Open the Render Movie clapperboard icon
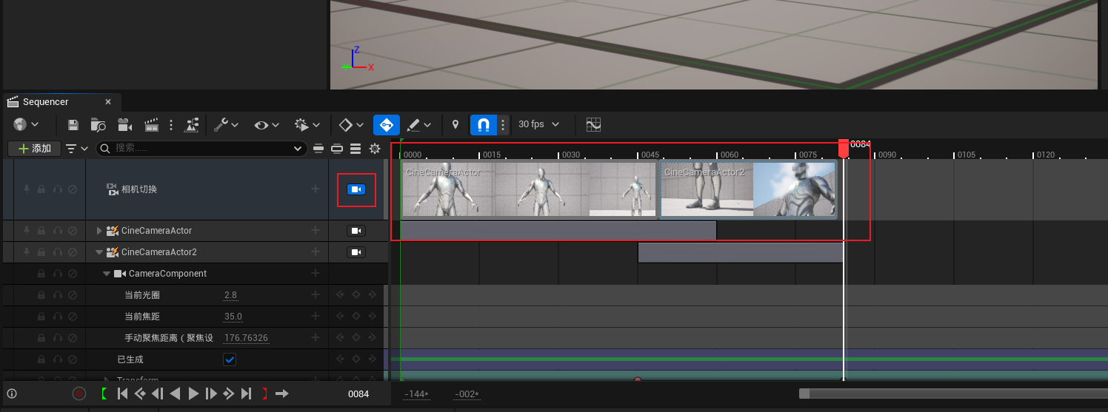 152,125
